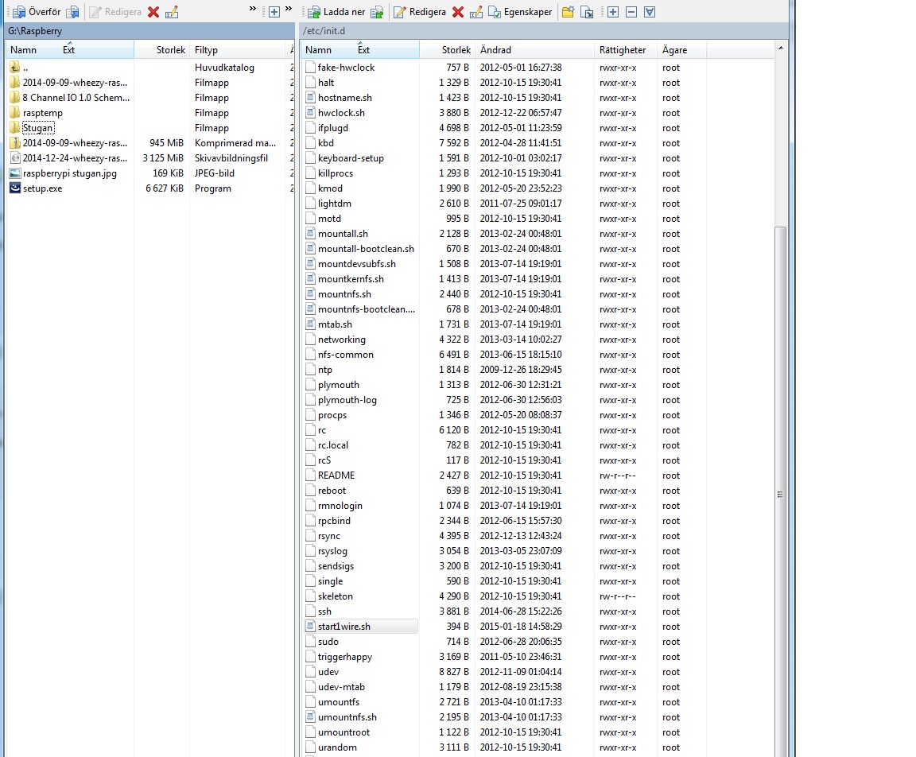Image resolution: width=916 pixels, height=757 pixels.
Task: Create new folder in remote panel
Action: point(568,12)
